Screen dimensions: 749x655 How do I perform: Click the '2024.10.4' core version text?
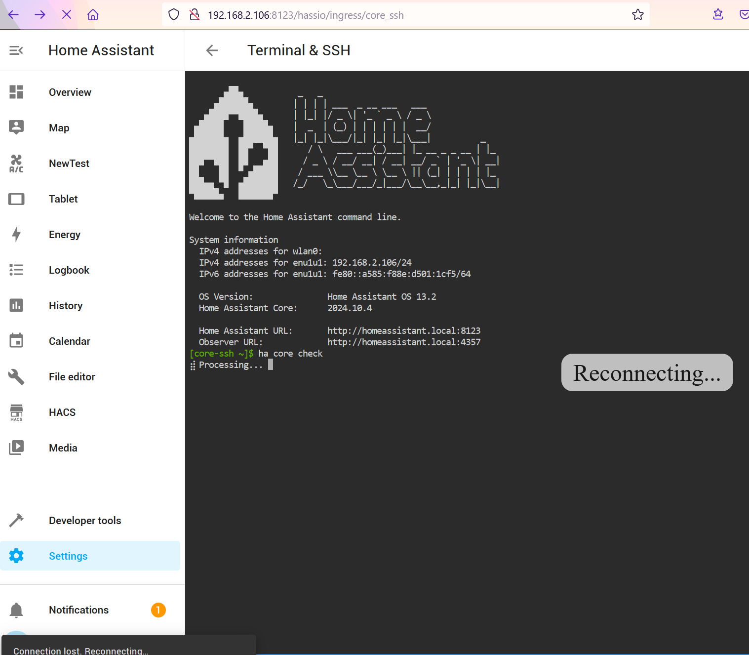[350, 308]
